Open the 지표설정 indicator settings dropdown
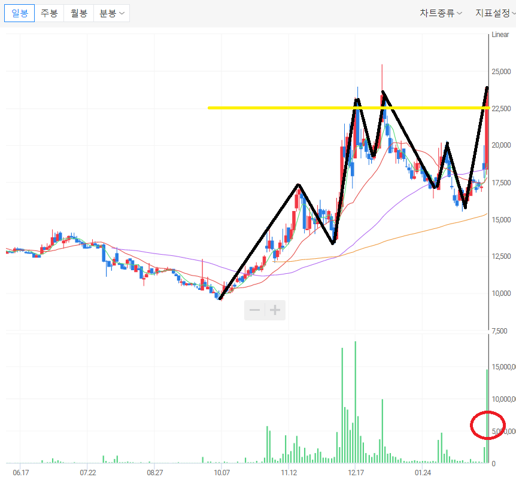Image resolution: width=516 pixels, height=480 pixels. (x=495, y=13)
